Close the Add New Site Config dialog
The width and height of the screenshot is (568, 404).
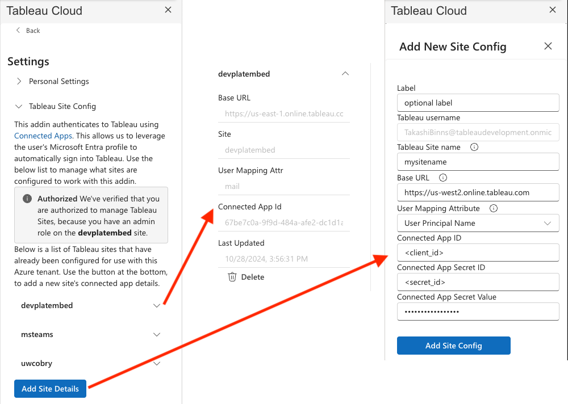[x=548, y=47]
